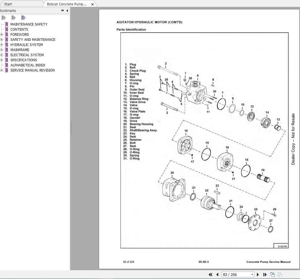Click the delete bookmark icon
The height and width of the screenshot is (279, 300).
4,18
